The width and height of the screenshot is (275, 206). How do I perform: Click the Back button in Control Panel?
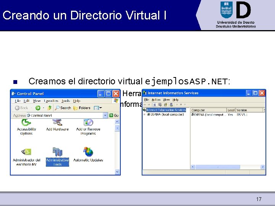click(x=21, y=108)
